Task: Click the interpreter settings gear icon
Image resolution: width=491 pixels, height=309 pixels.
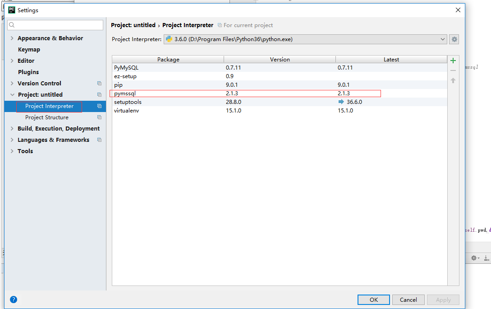Action: coord(454,39)
